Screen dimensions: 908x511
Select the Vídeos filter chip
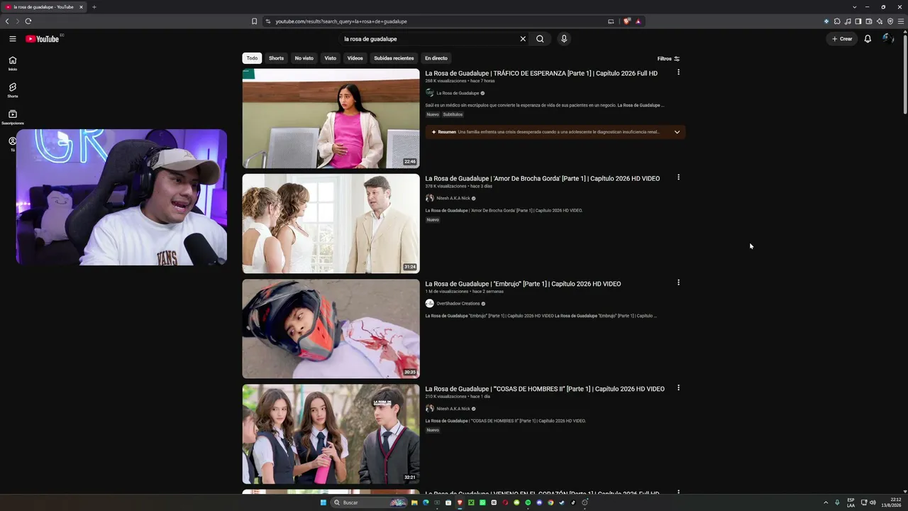355,58
